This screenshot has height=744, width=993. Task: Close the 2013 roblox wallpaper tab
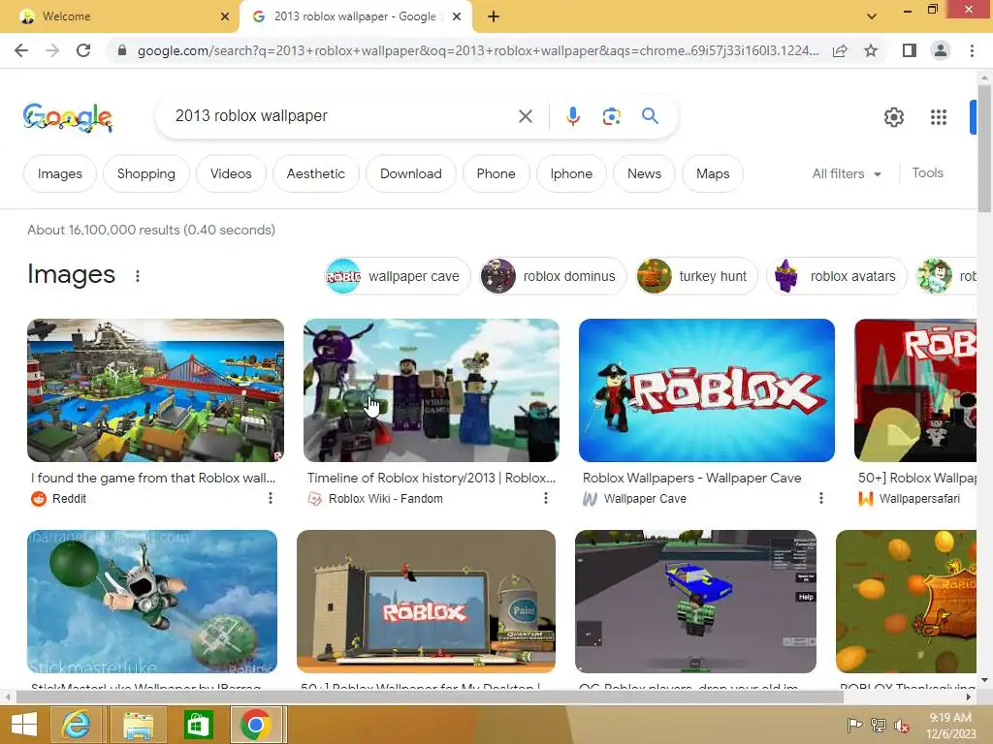pyautogui.click(x=457, y=16)
